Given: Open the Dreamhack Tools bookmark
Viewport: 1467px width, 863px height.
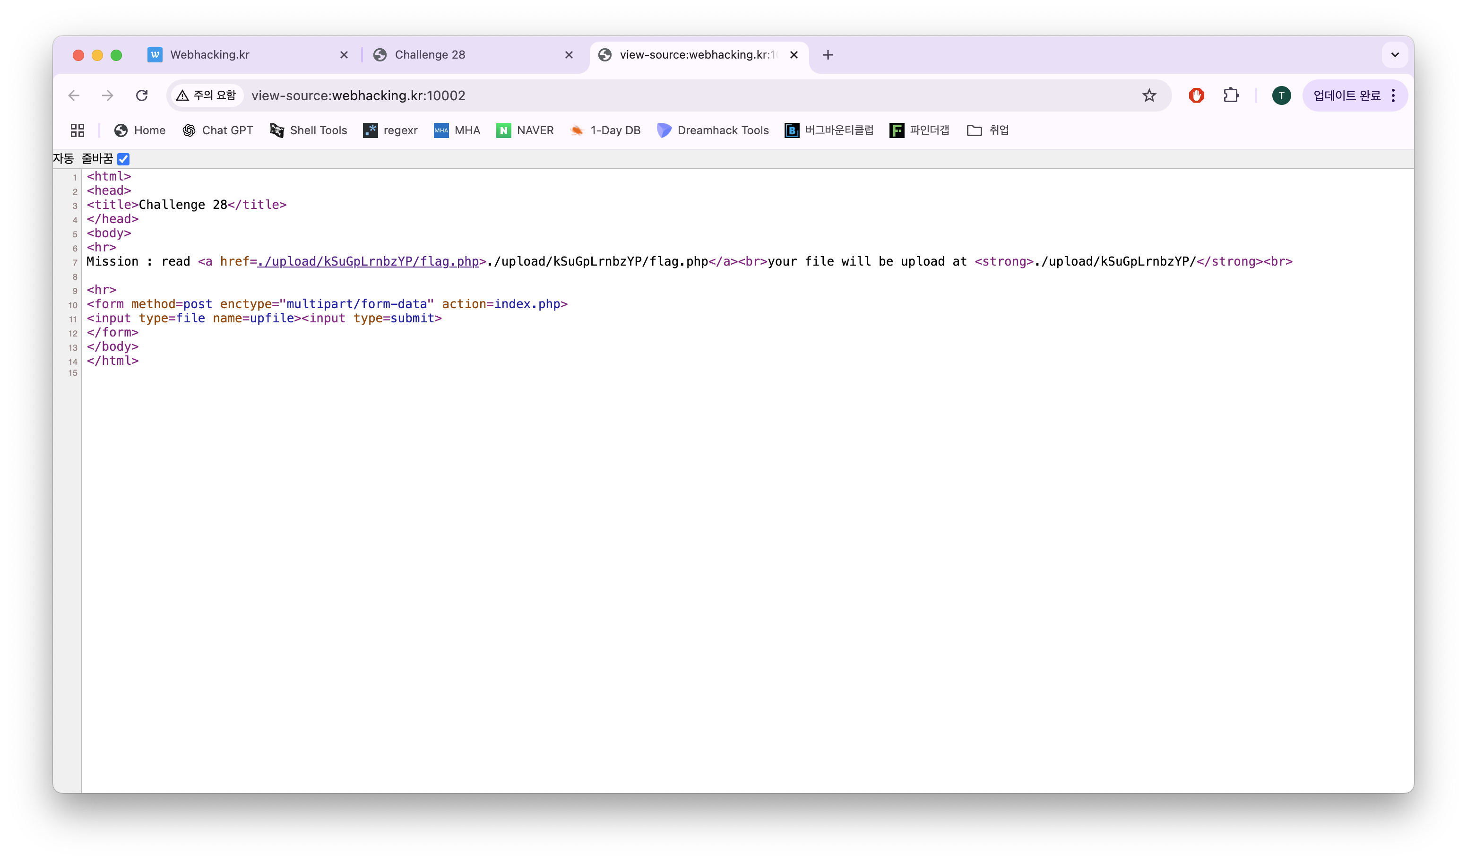Looking at the screenshot, I should tap(713, 130).
